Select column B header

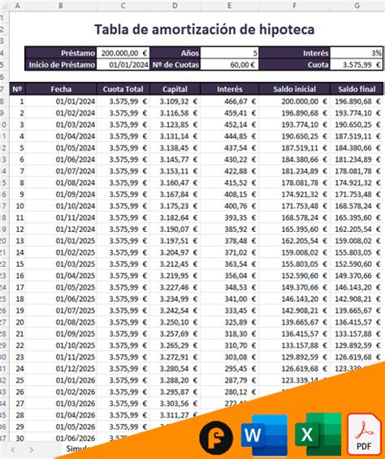[61, 6]
